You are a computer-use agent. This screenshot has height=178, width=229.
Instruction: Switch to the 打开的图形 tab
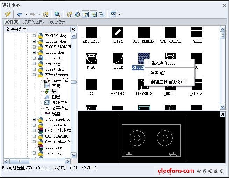click(x=33, y=22)
